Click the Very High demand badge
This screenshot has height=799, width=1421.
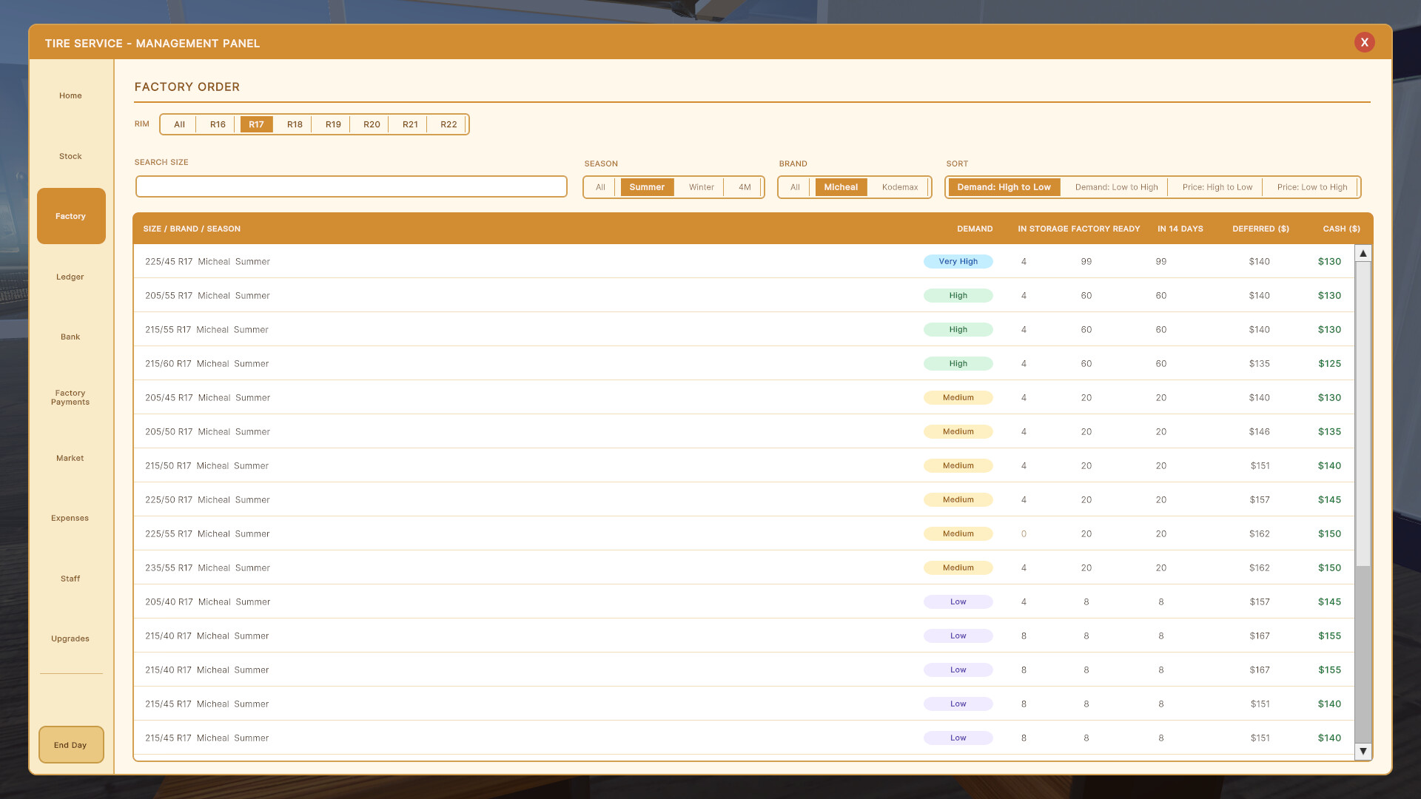pyautogui.click(x=958, y=261)
